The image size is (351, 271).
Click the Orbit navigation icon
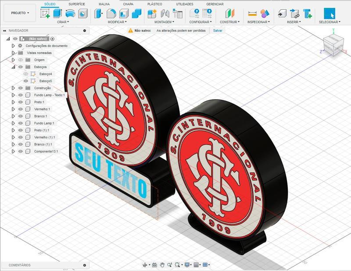pyautogui.click(x=145, y=265)
